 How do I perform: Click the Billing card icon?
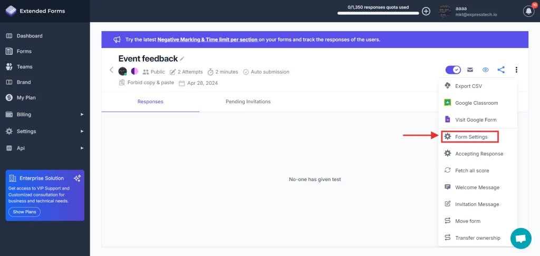(9, 114)
